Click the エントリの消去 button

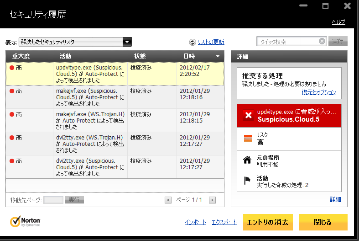[268, 222]
